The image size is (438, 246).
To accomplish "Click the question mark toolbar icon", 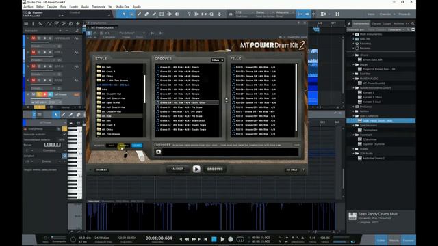I will [x=189, y=14].
